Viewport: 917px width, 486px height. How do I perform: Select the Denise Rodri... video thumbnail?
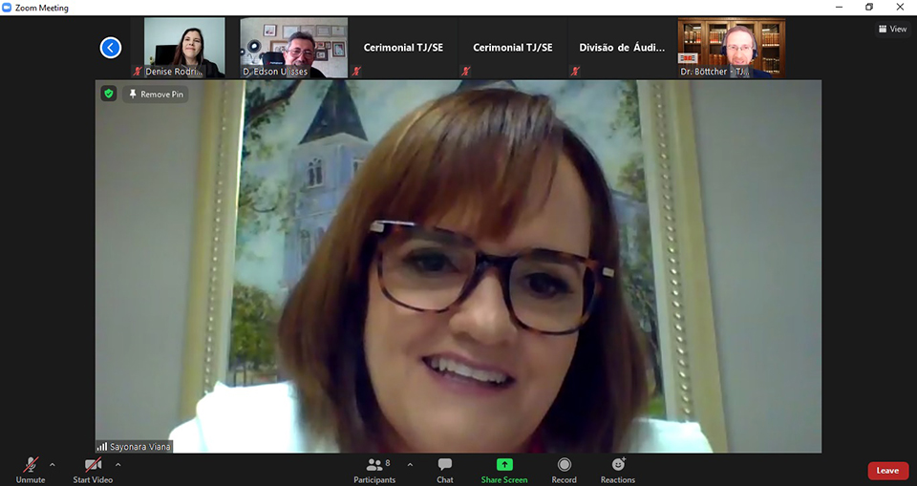[x=184, y=47]
